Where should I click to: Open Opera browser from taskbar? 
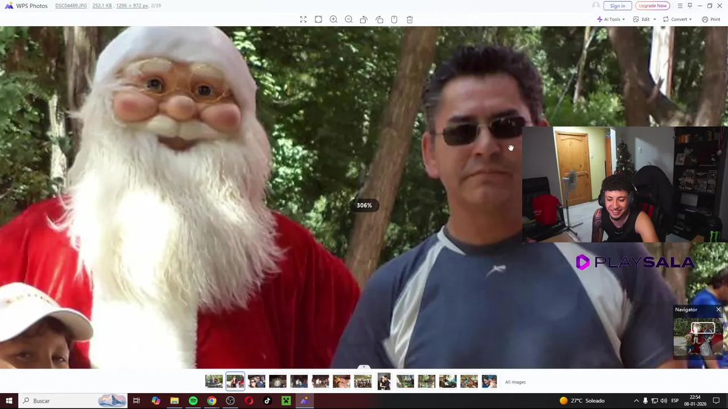[249, 400]
